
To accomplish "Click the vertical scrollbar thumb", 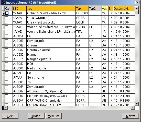I will click(136, 12).
